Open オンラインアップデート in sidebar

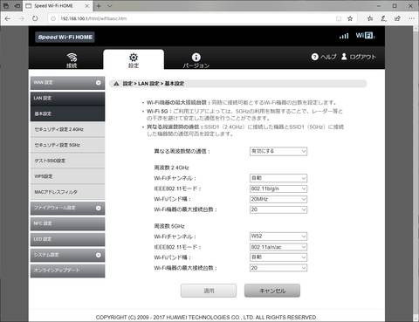[x=67, y=271]
